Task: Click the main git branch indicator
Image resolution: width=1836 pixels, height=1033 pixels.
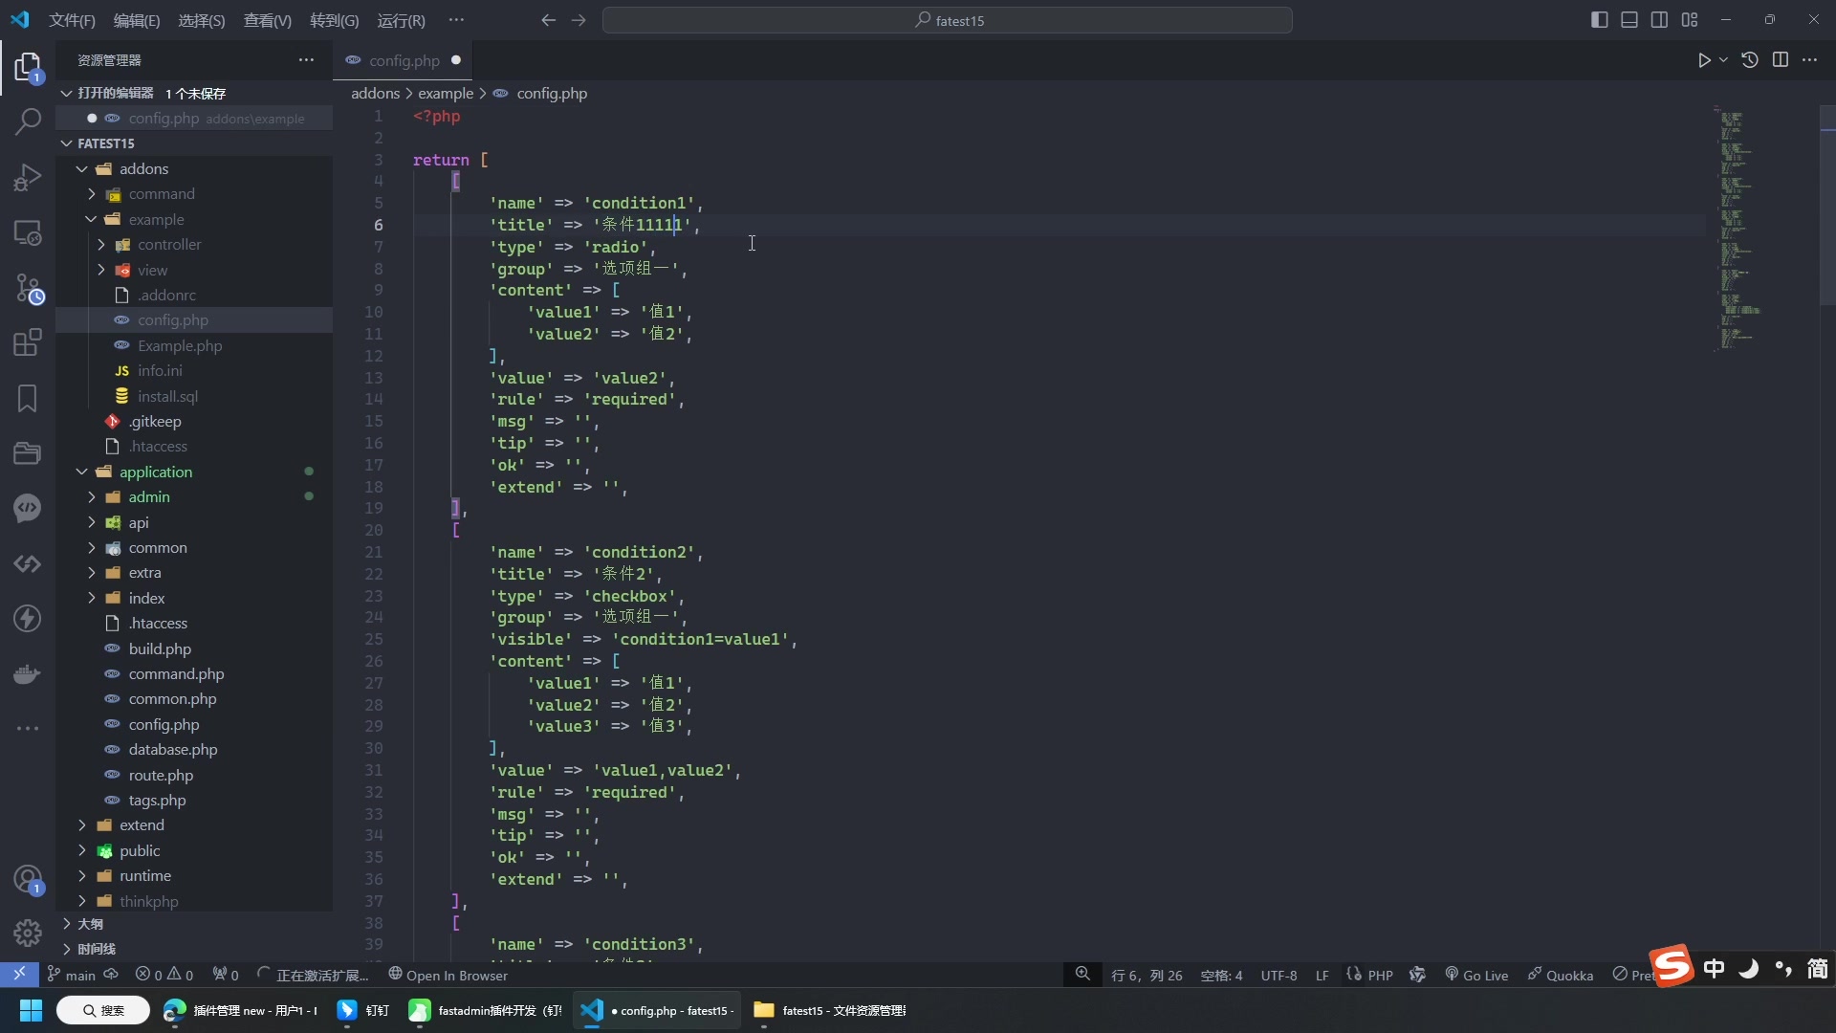Action: pyautogui.click(x=72, y=976)
